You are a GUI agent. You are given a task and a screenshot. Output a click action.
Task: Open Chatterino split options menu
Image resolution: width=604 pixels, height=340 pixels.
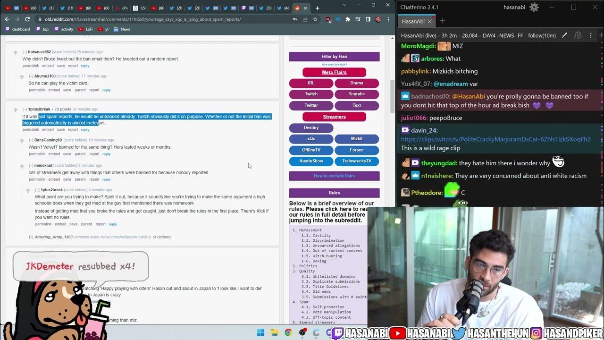click(590, 35)
